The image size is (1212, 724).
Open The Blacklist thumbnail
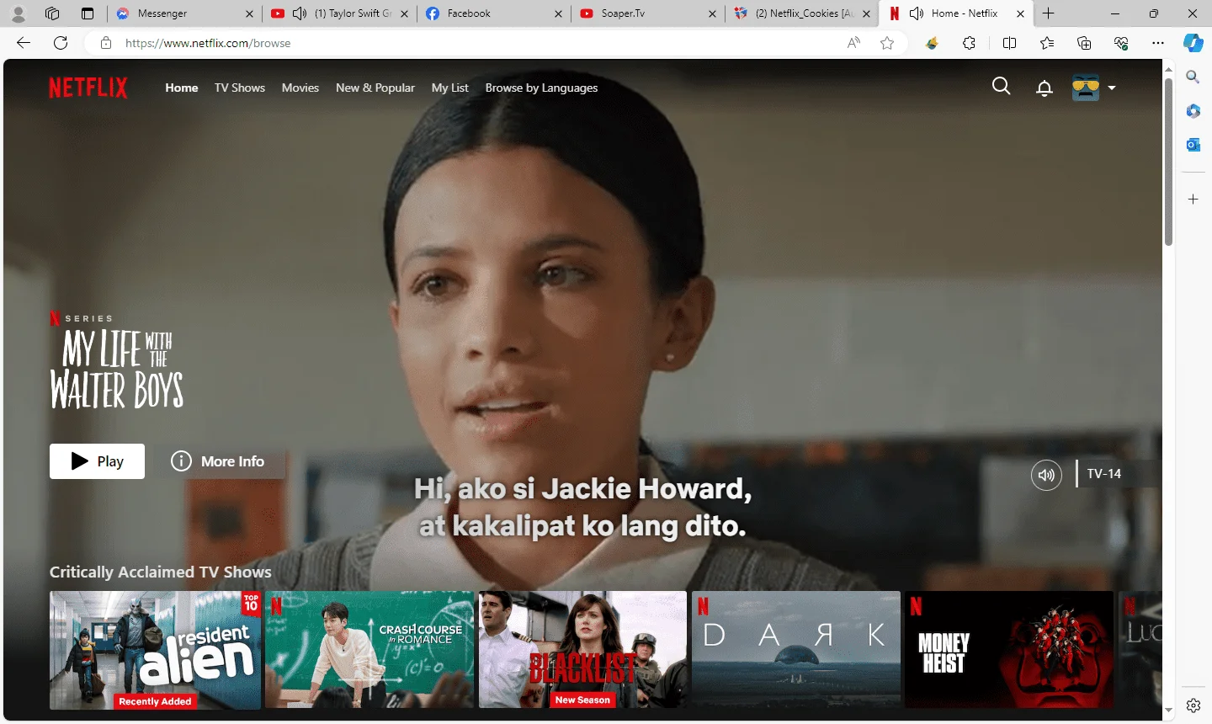582,650
